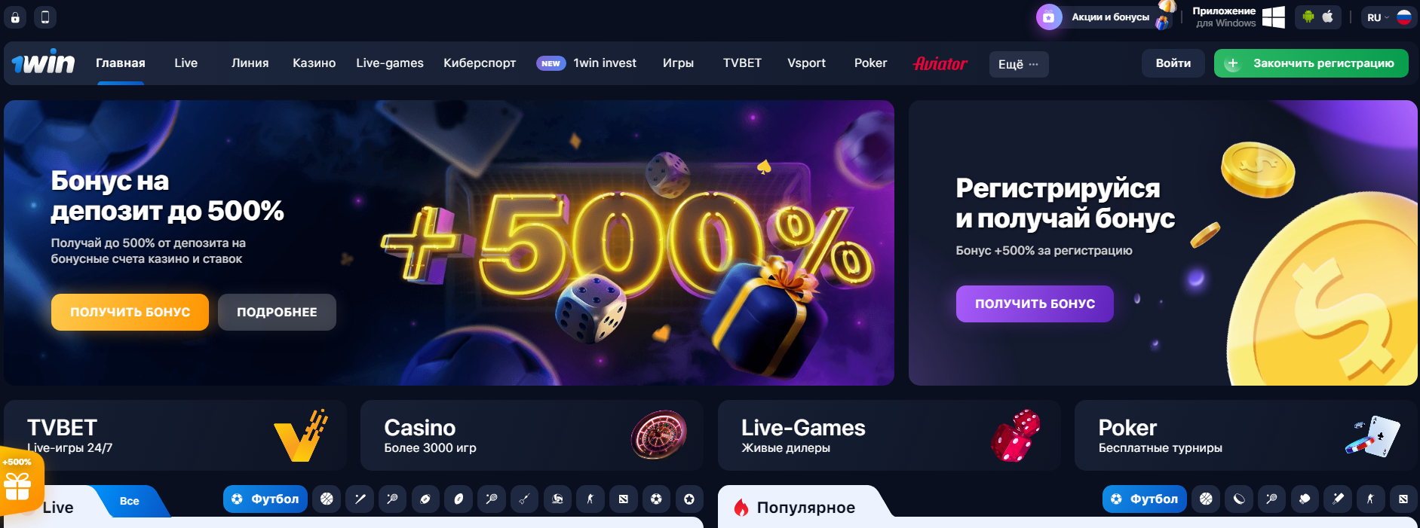Open the Live-Games category card

pos(888,435)
